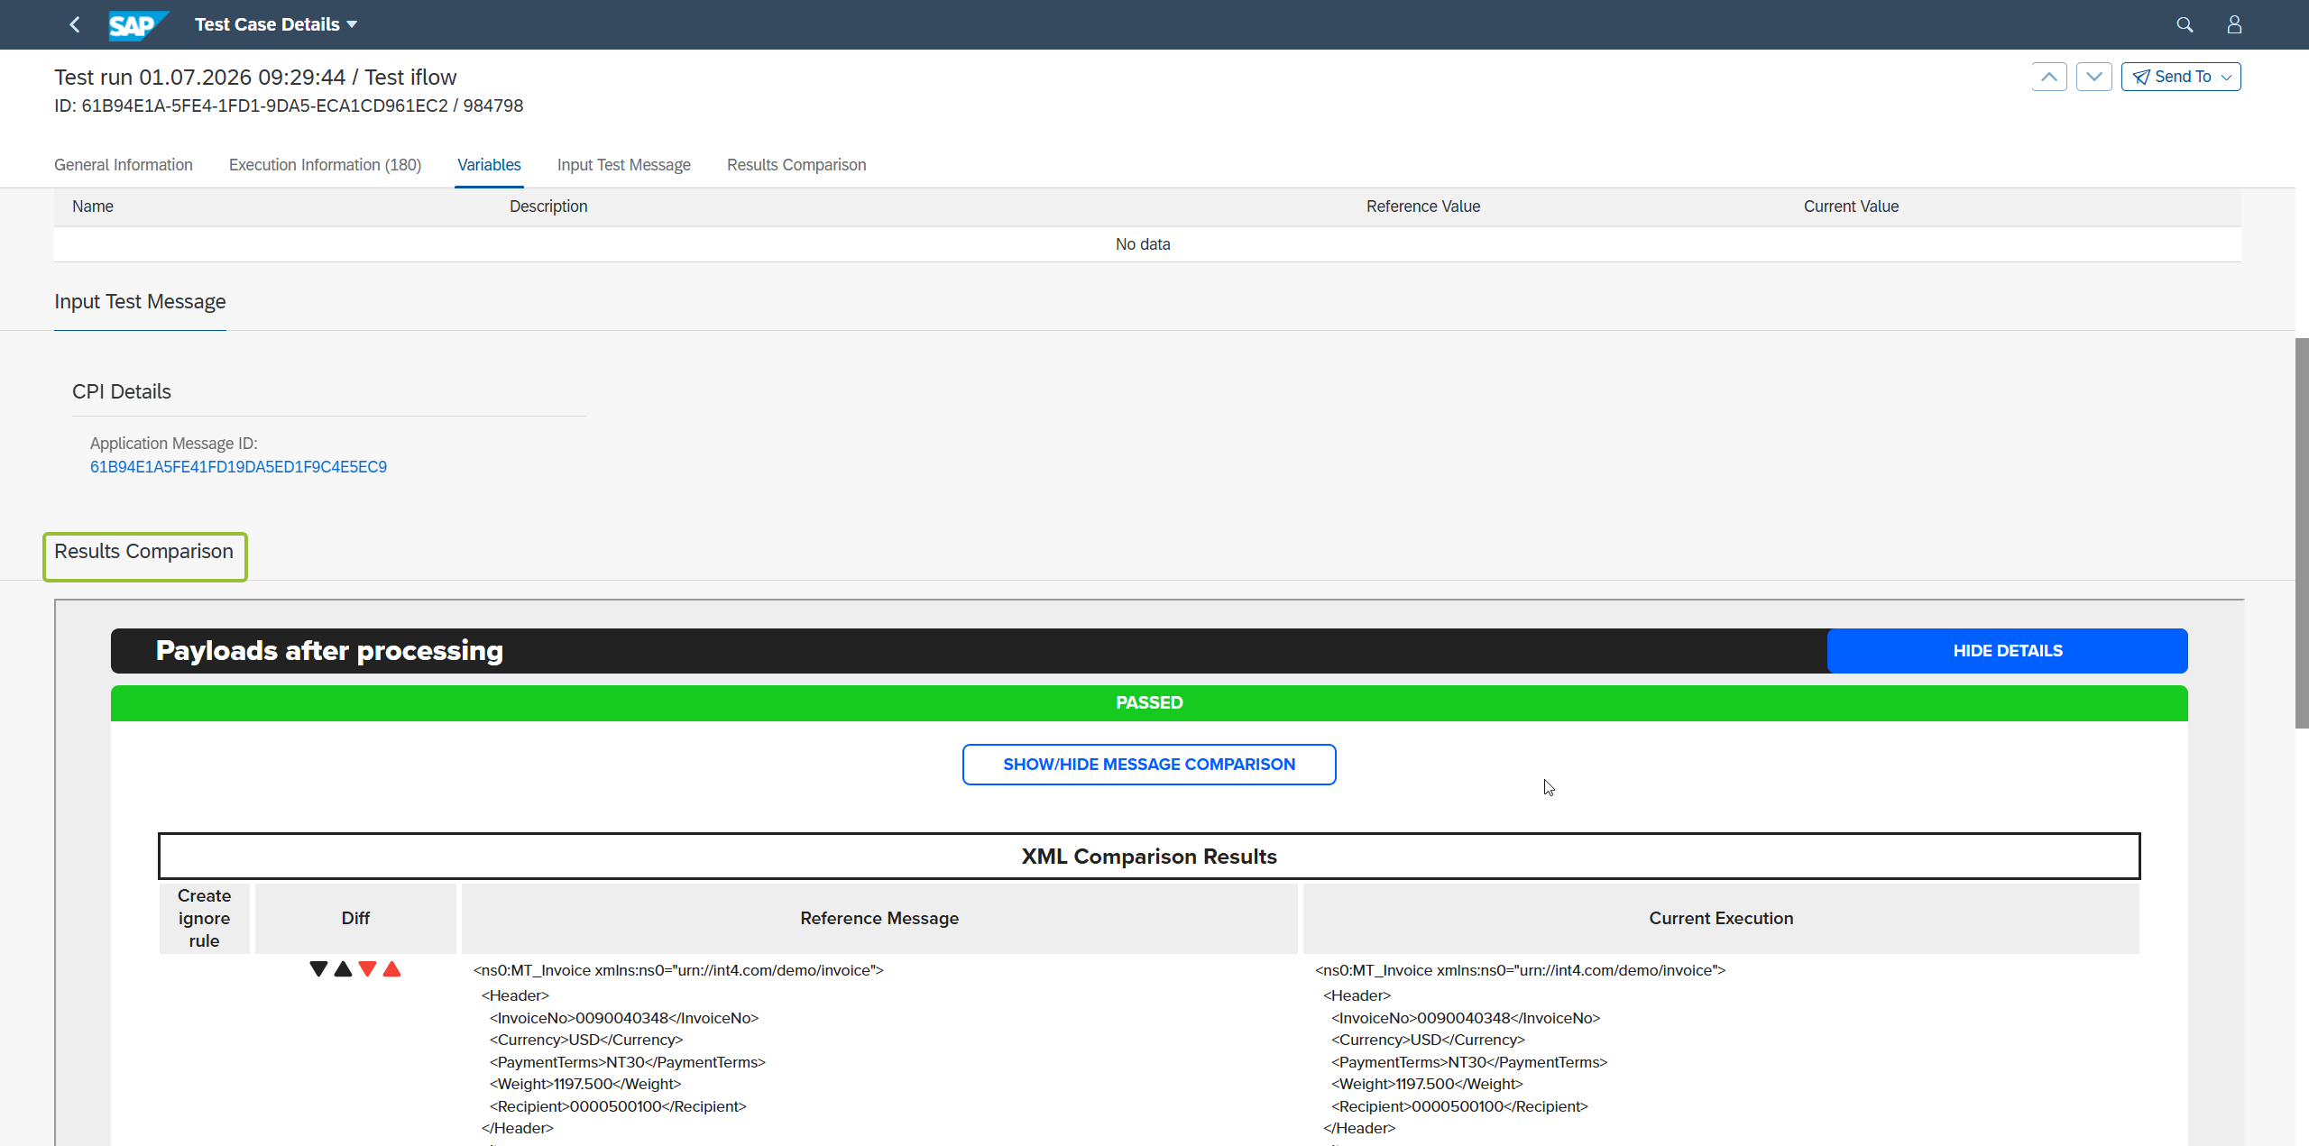Viewport: 2309px width, 1146px height.
Task: Select the Input Test Message tab
Action: pyautogui.click(x=624, y=165)
